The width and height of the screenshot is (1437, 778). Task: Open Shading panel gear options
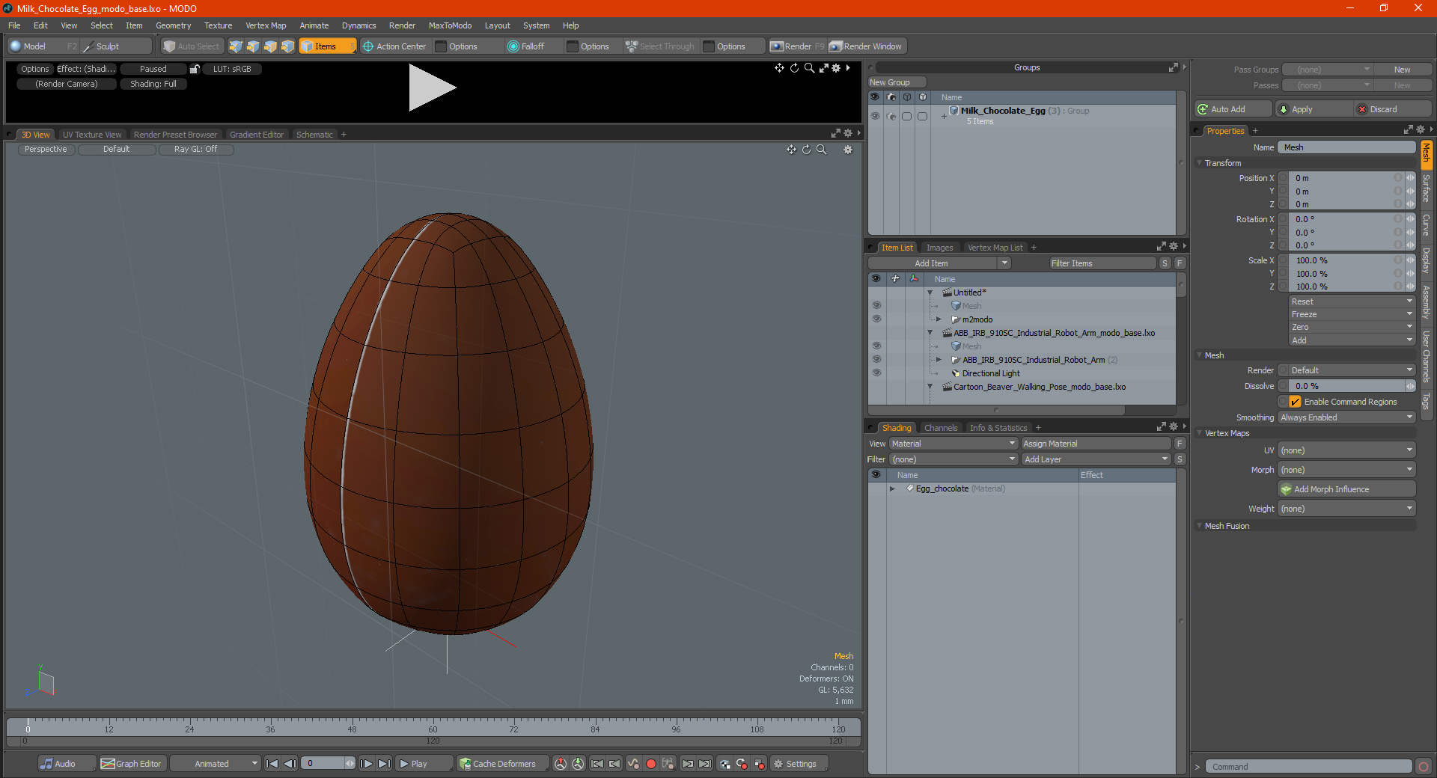[x=1173, y=427]
